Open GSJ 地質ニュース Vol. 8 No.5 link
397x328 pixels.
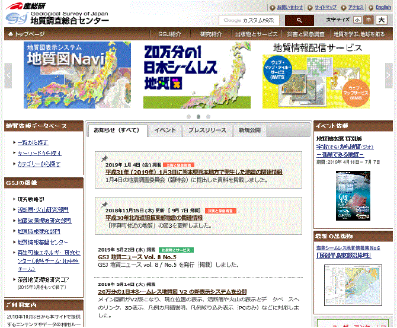pos(137,257)
